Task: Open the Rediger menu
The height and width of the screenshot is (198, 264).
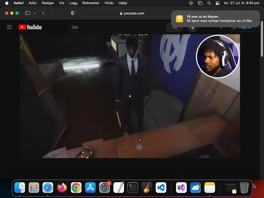Action: click(48, 3)
